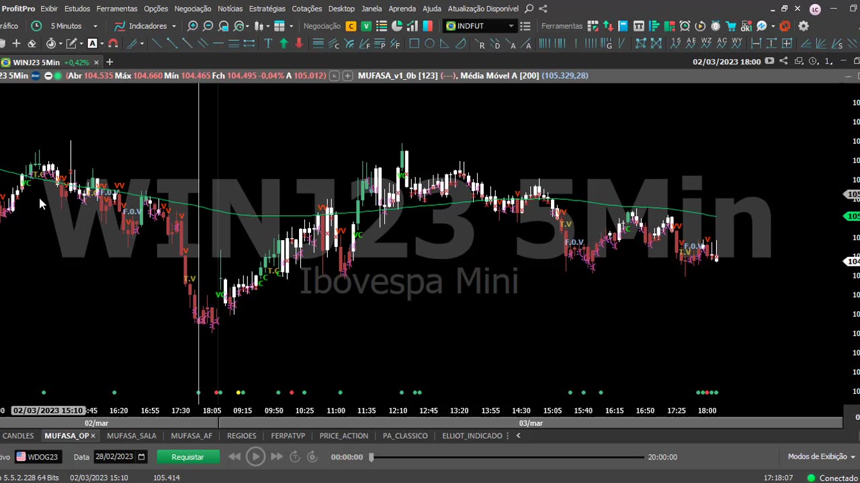Zoom out the chart

coord(208,26)
